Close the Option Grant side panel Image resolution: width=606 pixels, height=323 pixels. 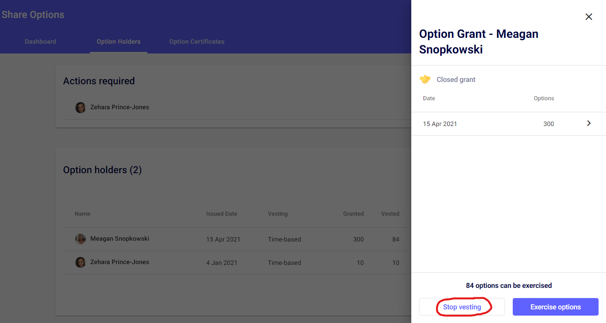[589, 17]
